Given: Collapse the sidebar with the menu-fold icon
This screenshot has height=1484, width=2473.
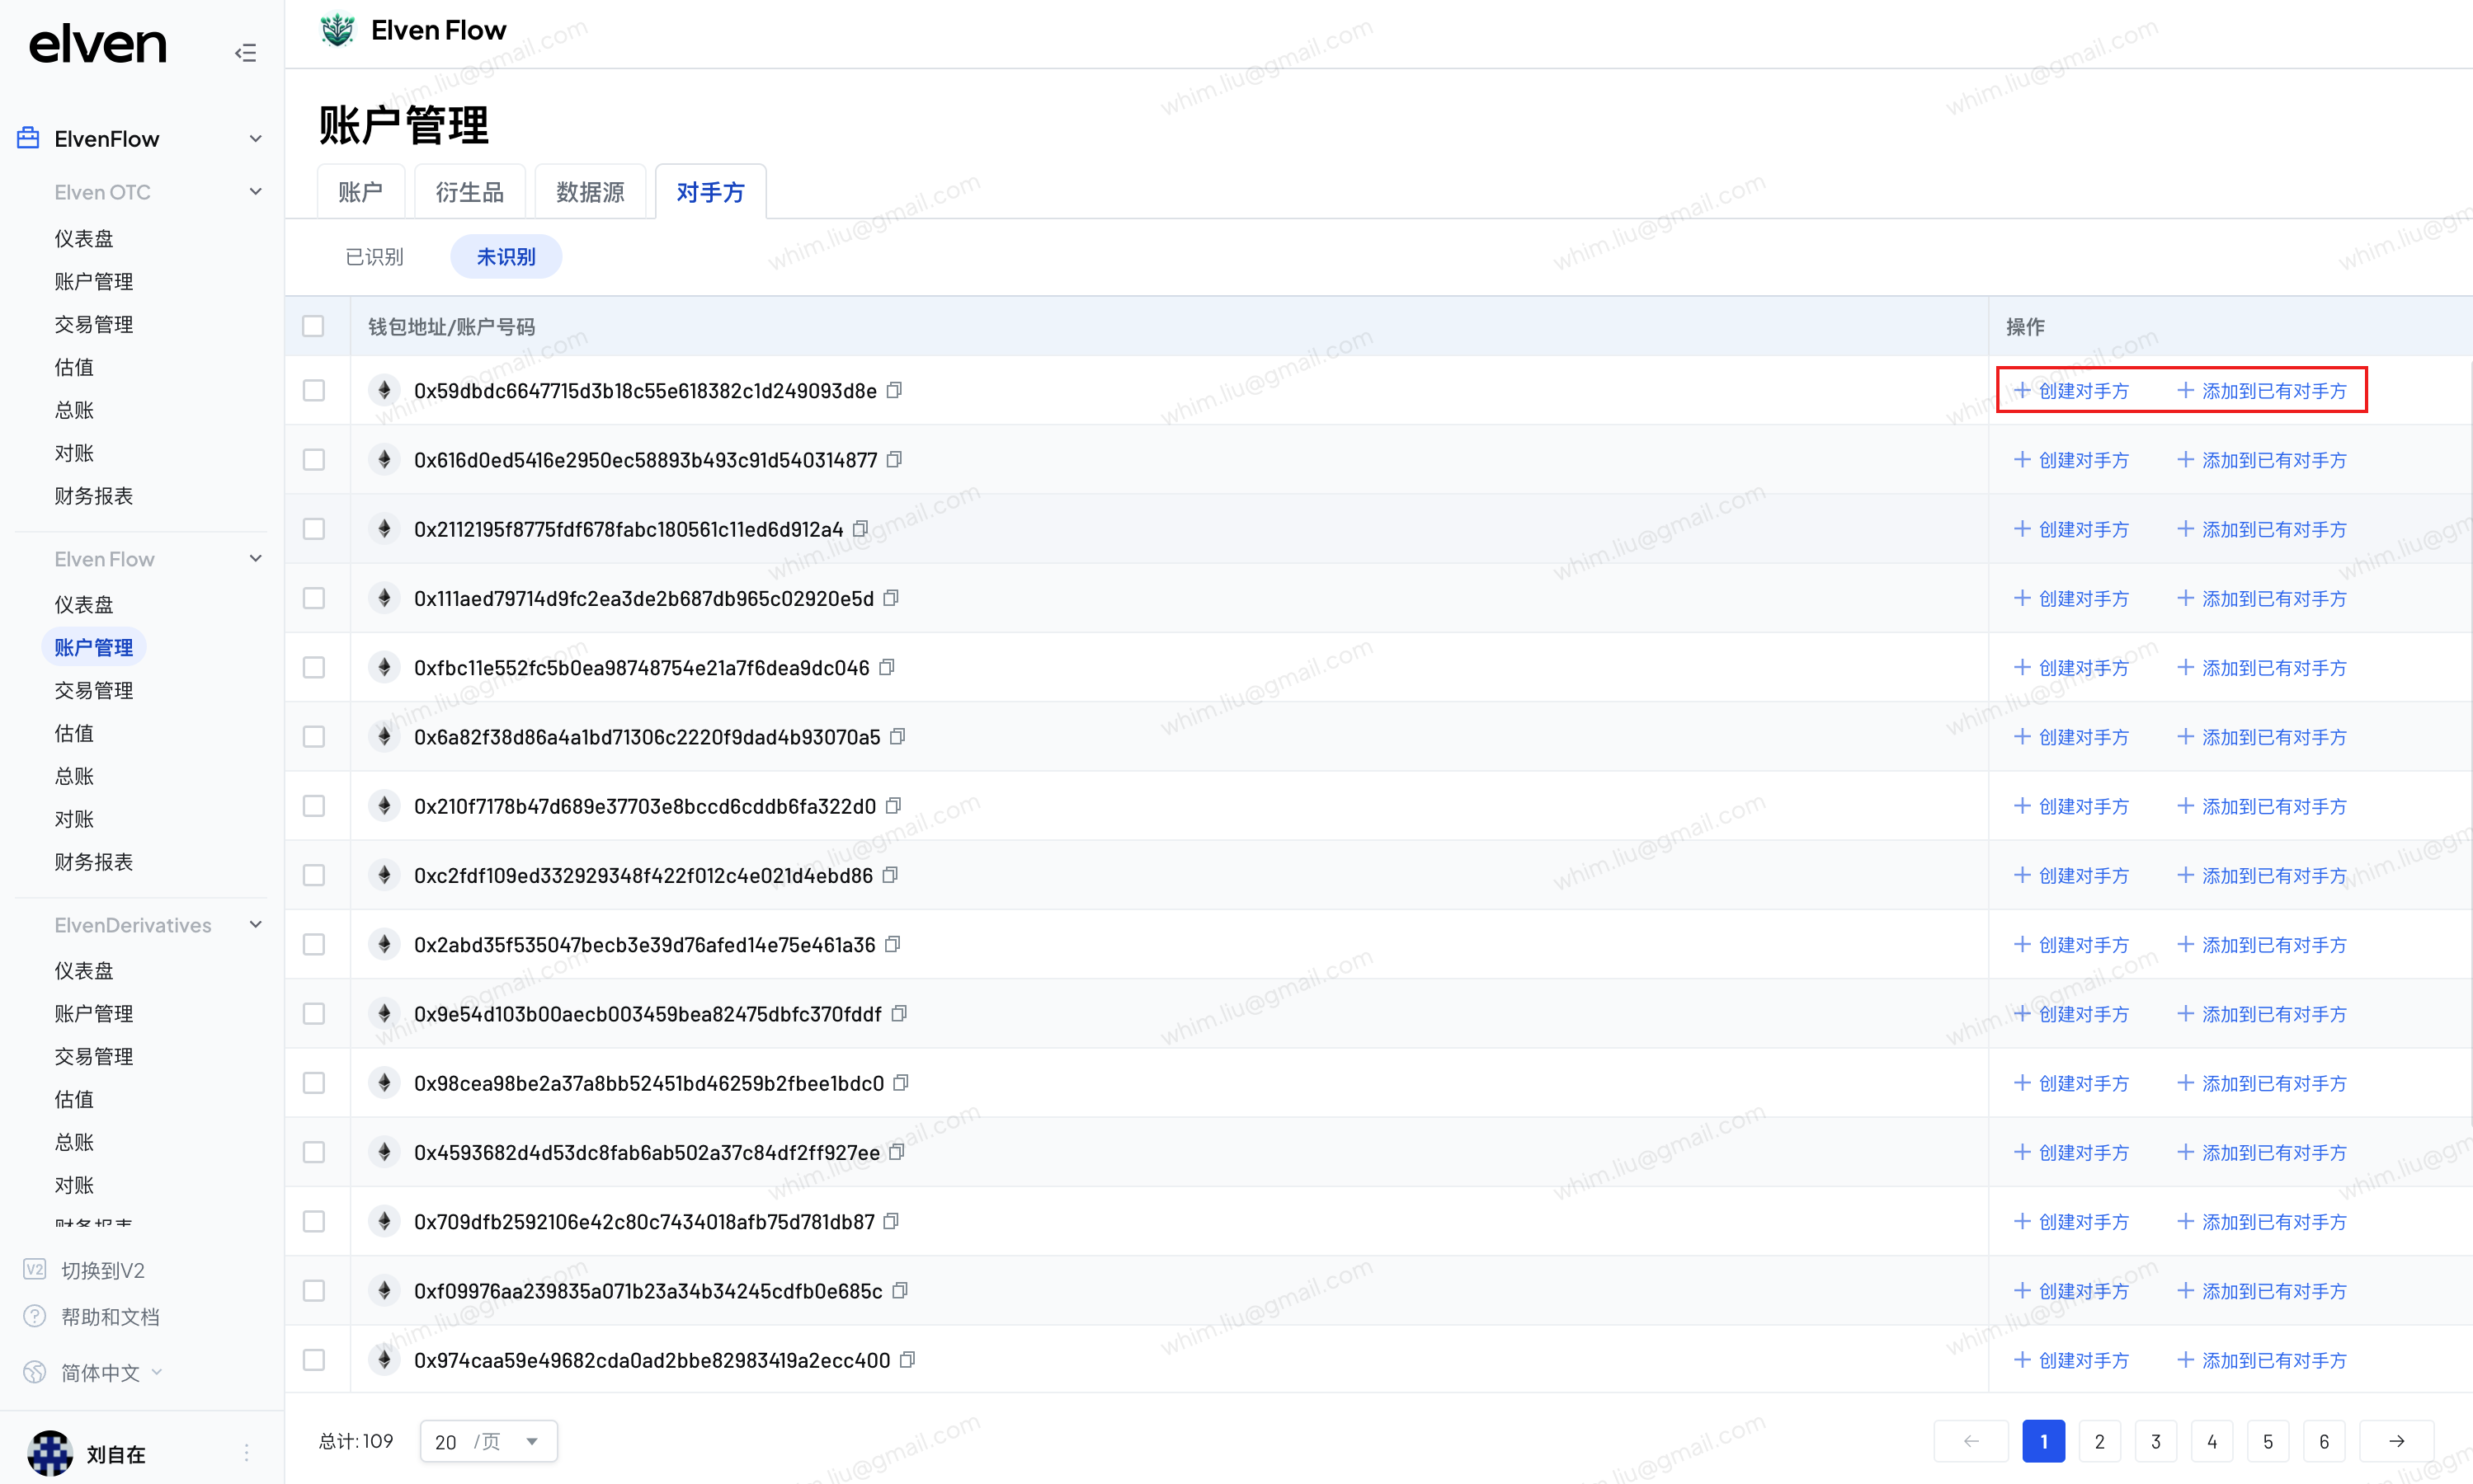Looking at the screenshot, I should pyautogui.click(x=246, y=52).
